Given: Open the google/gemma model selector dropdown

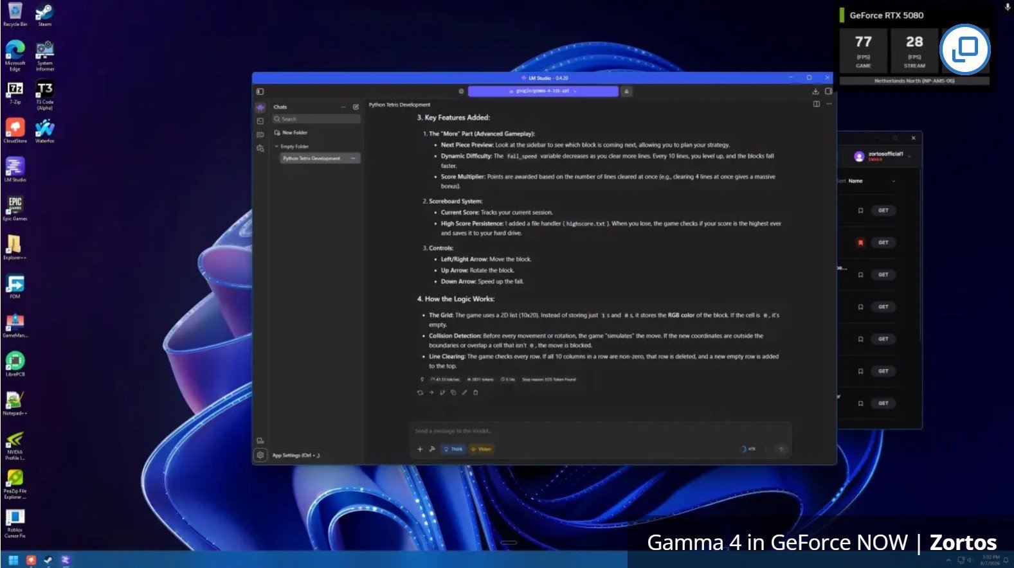Looking at the screenshot, I should [x=543, y=91].
